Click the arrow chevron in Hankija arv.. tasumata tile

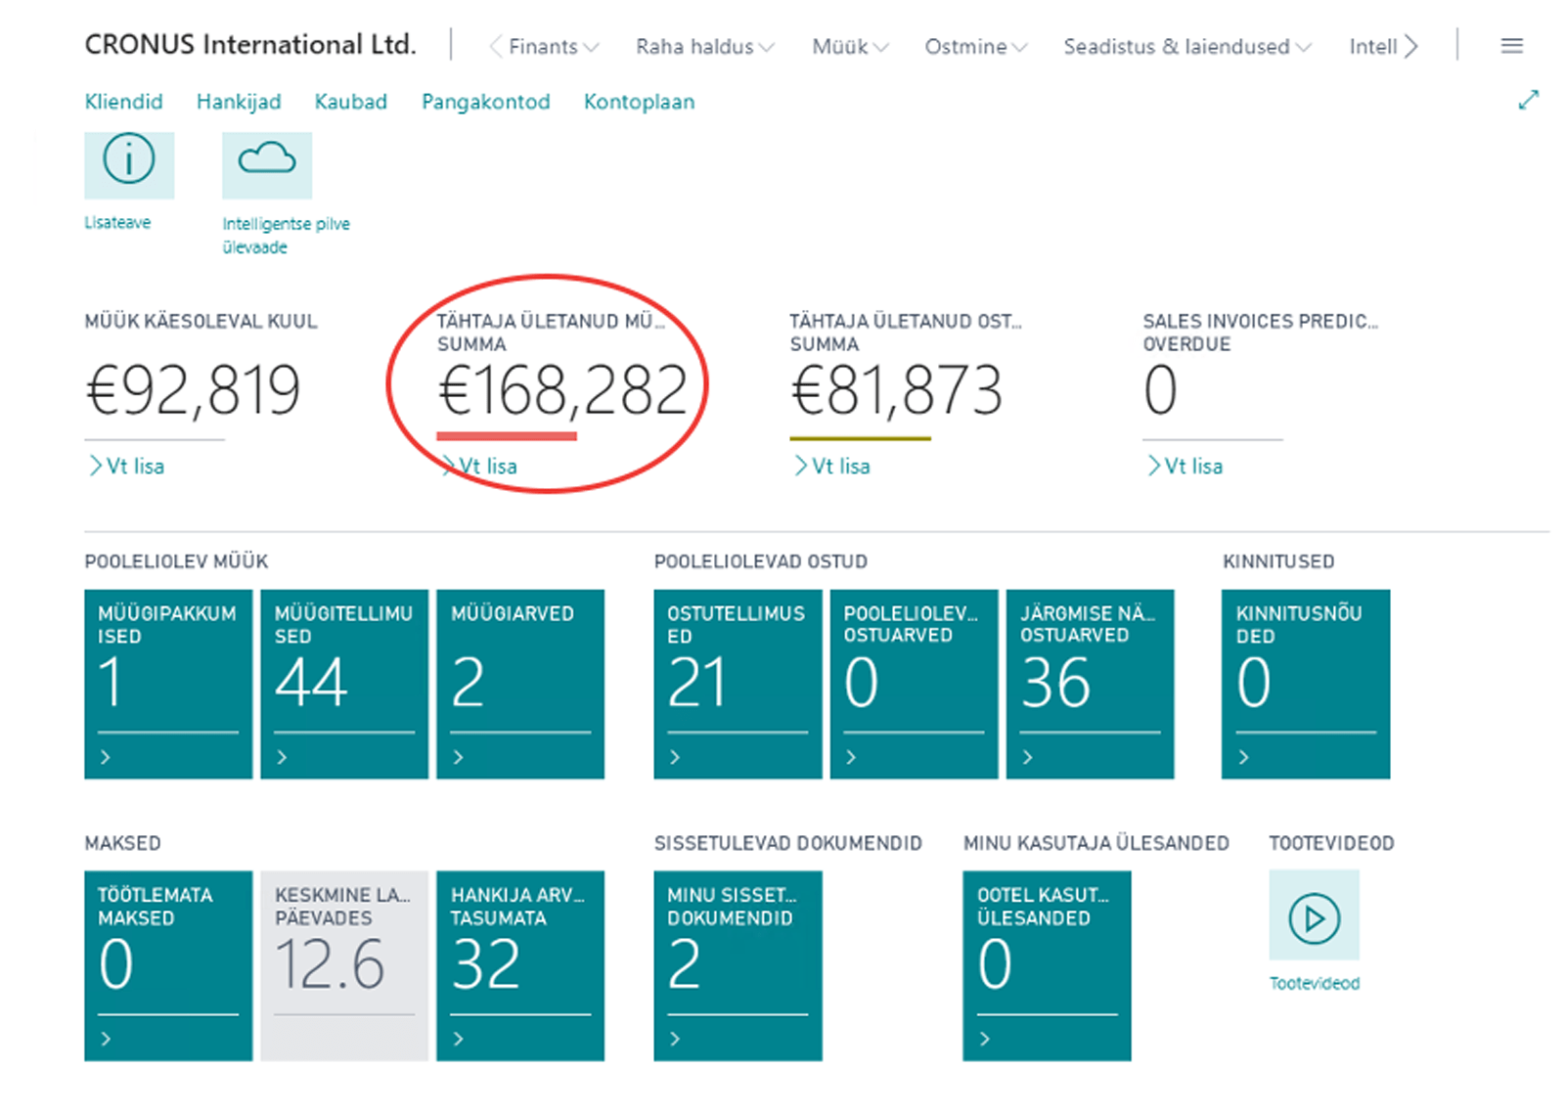point(458,1039)
